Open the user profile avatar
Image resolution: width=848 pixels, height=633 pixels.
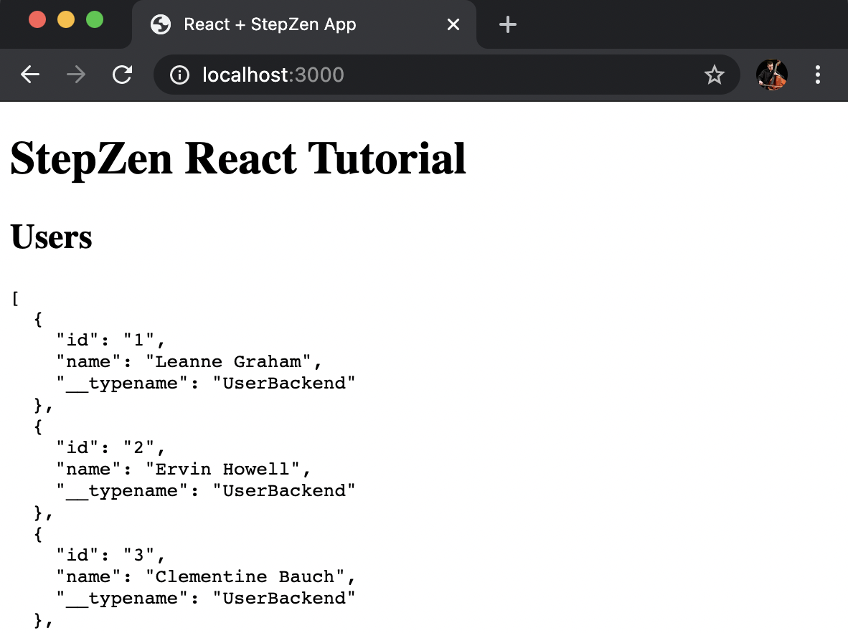(x=772, y=75)
